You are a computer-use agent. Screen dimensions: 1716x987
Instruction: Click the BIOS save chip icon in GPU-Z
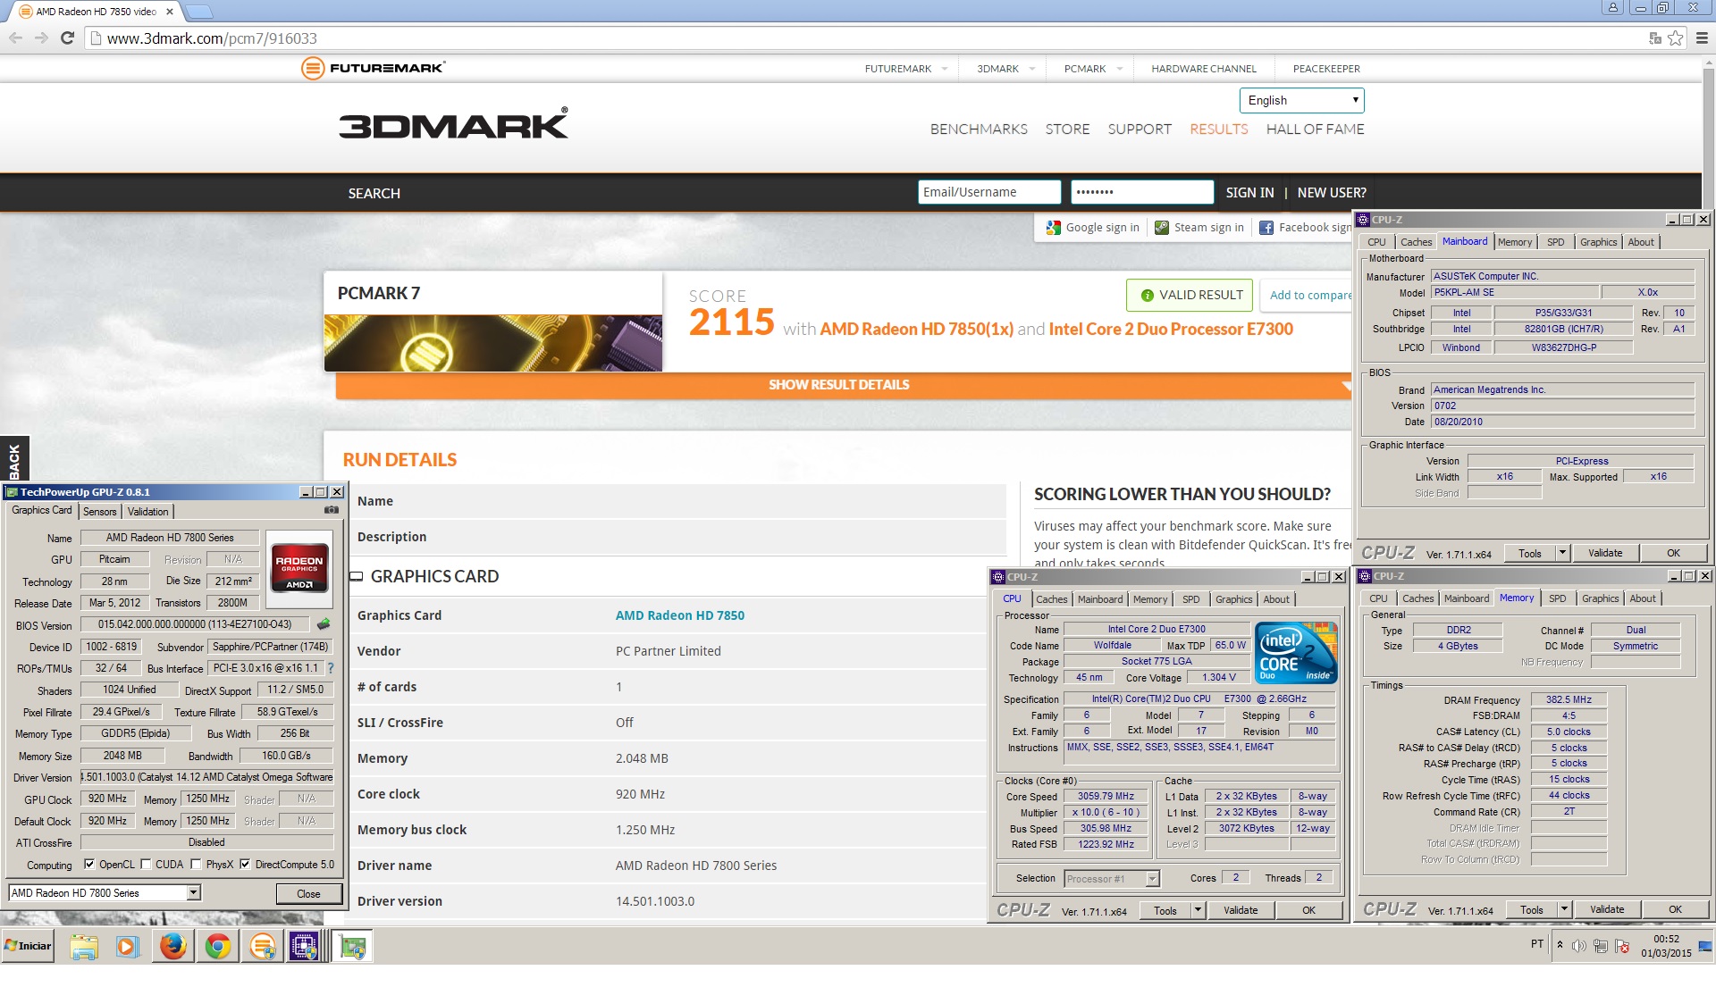click(324, 624)
